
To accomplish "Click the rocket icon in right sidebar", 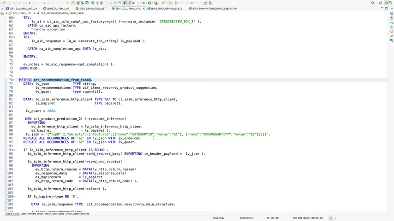I will pyautogui.click(x=392, y=36).
